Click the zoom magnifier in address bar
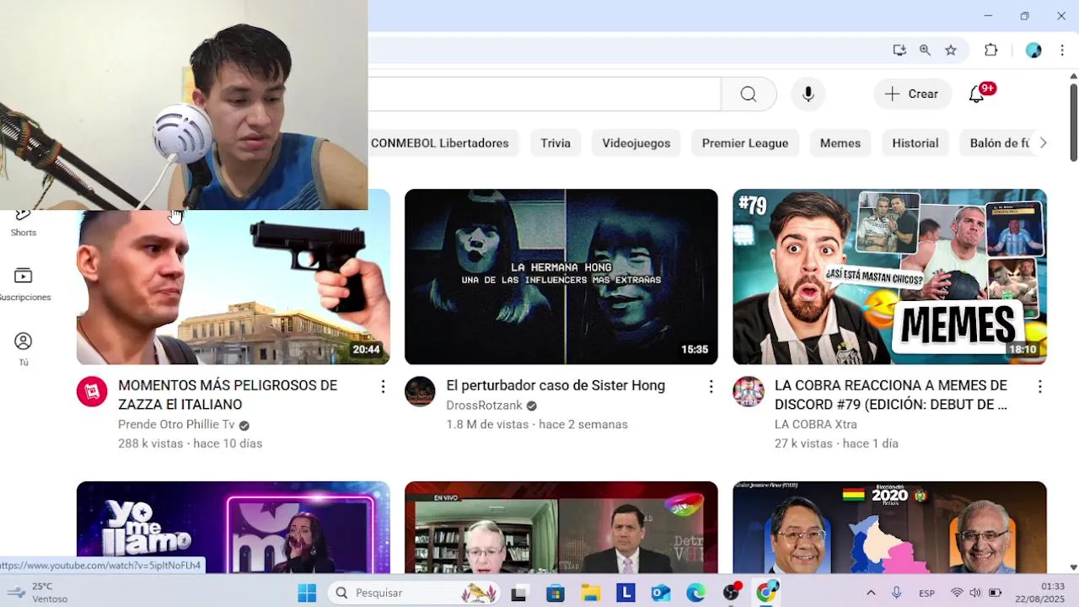 tap(925, 50)
